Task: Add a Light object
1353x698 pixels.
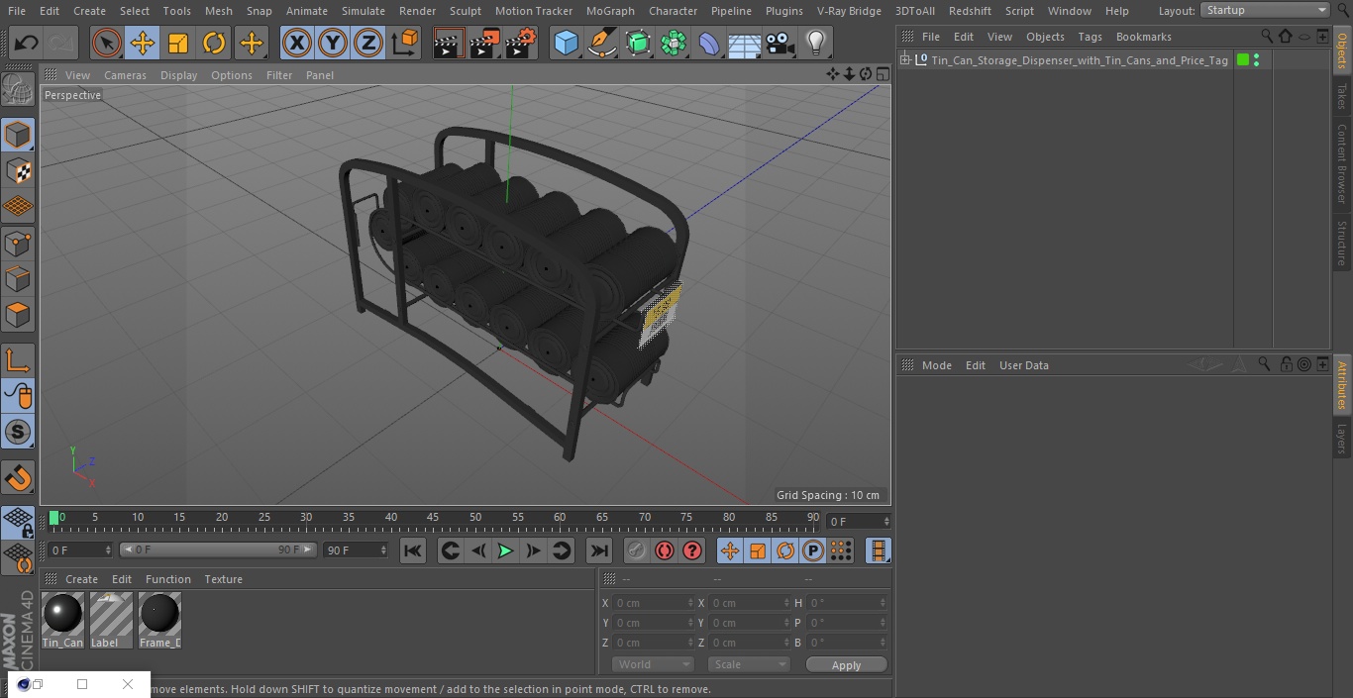Action: point(816,43)
